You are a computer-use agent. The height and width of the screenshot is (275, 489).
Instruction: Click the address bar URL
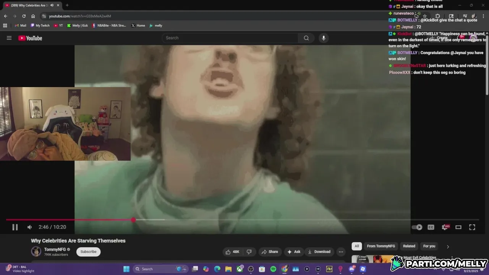click(80, 16)
